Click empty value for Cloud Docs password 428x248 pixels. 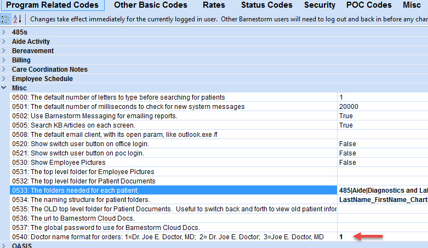pos(383,227)
